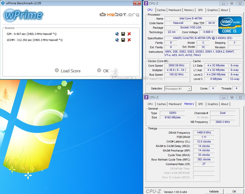Click the Core Speed value 3800.58 MHz

tap(176, 66)
